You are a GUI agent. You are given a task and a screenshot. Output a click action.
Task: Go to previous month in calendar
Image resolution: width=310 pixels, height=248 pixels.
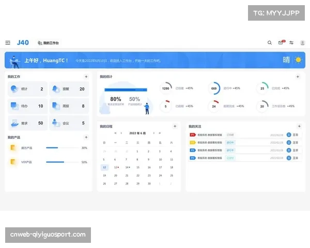coord(121,133)
